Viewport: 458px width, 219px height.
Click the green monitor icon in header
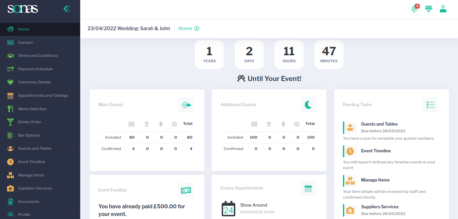click(x=428, y=9)
